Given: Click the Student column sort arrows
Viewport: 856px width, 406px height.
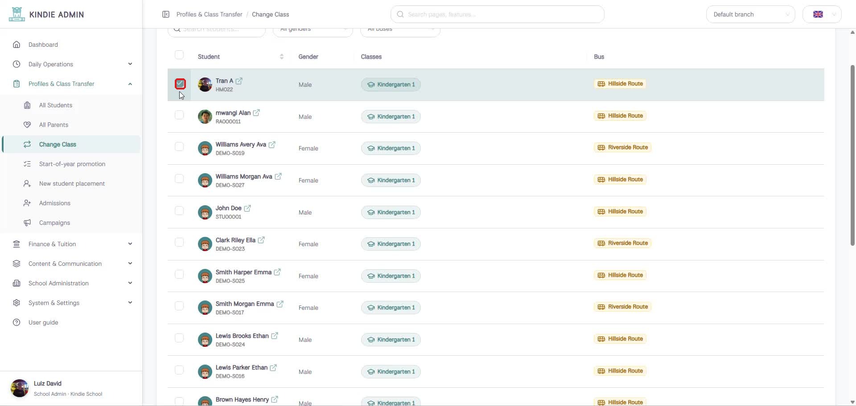Looking at the screenshot, I should pos(281,57).
